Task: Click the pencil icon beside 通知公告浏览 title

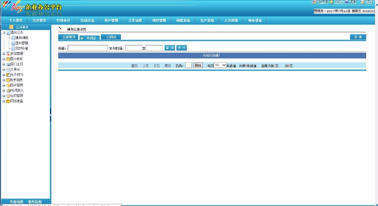Action: (60, 28)
